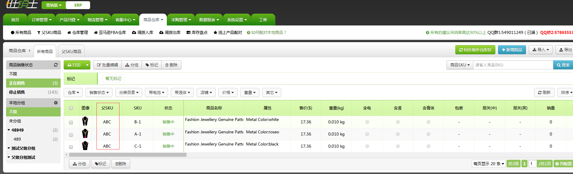573x174 pixels.
Task: Check the box for SKU A-1 row
Action: click(71, 135)
